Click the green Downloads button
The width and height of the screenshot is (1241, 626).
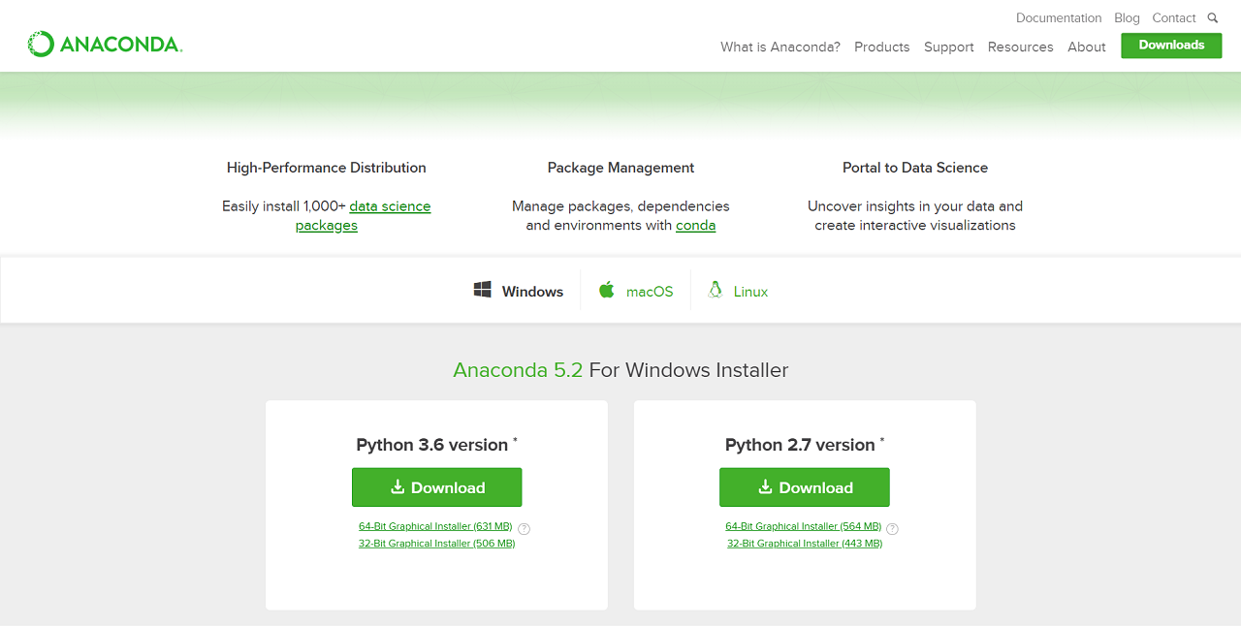1171,46
